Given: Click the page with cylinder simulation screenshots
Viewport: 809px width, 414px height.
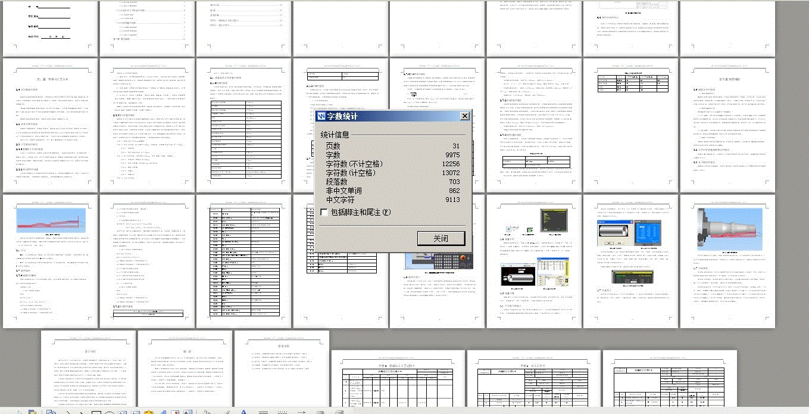Looking at the screenshot, I should point(630,261).
